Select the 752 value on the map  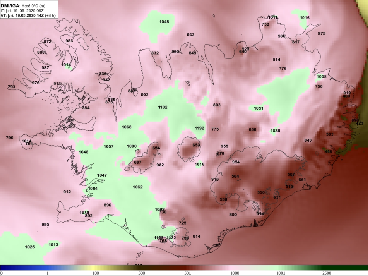point(265,24)
